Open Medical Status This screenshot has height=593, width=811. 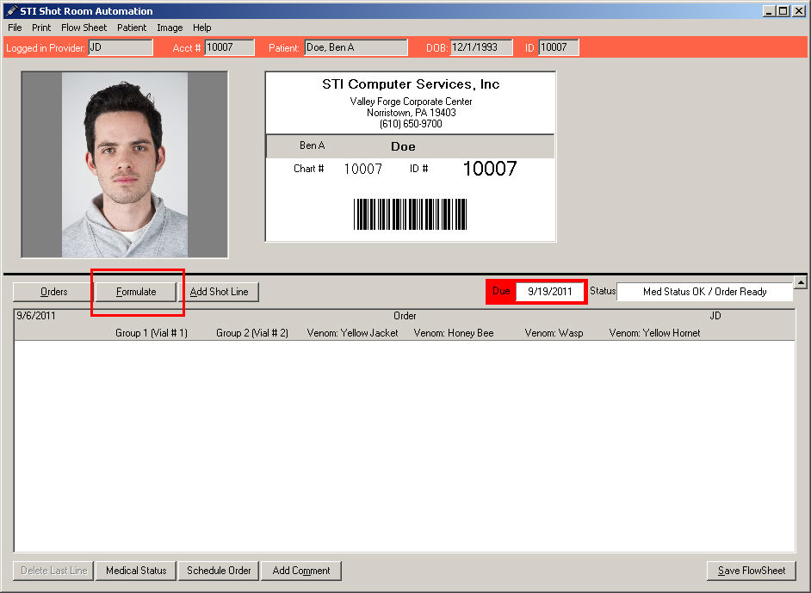(136, 571)
